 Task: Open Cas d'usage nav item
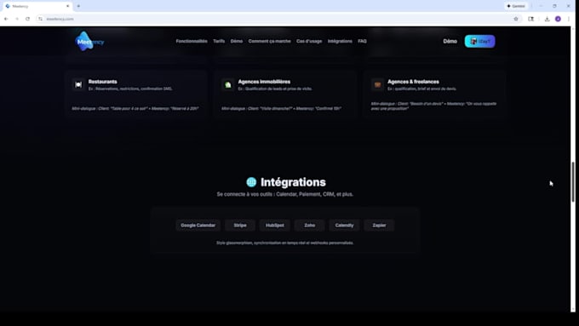[x=309, y=42]
